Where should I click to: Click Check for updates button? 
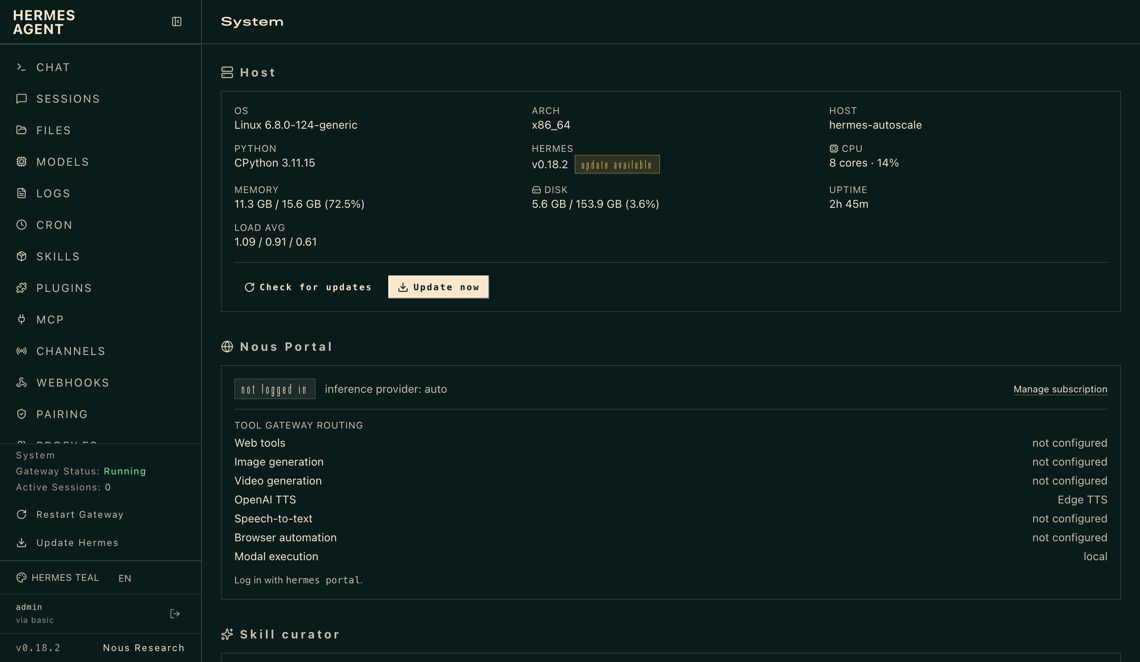(308, 287)
